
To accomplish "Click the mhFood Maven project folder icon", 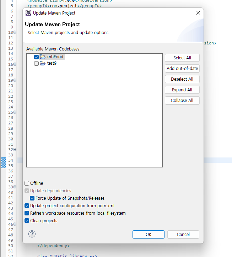I will [x=43, y=57].
